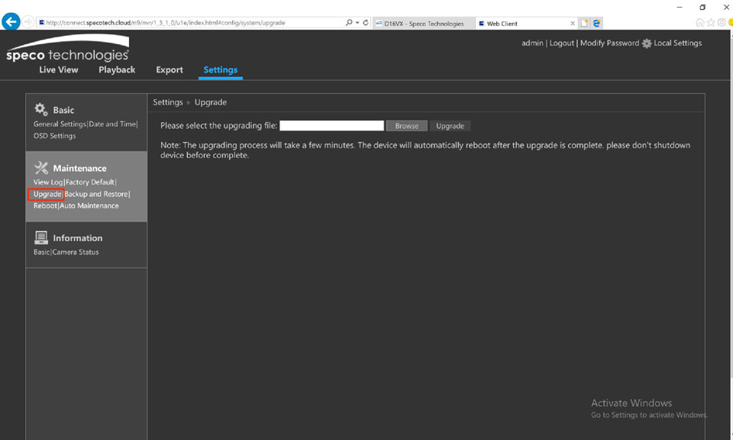Screen dimensions: 733x440
Task: Select the Export tab
Action: 170,69
